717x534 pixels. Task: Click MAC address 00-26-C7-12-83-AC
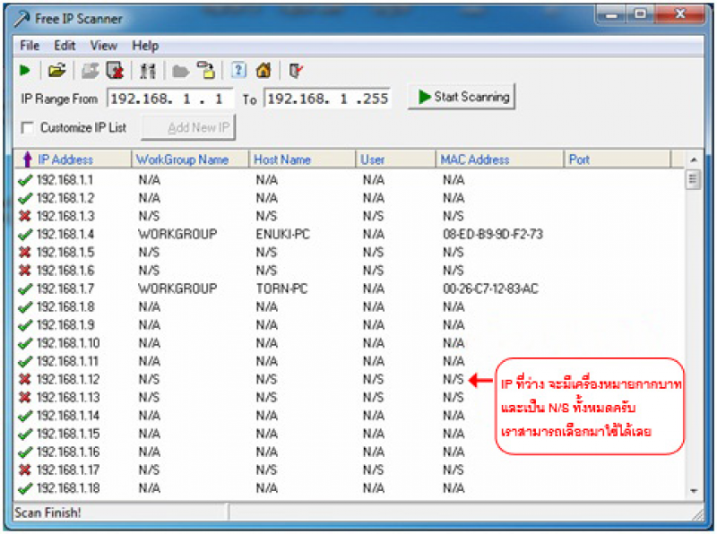(490, 289)
